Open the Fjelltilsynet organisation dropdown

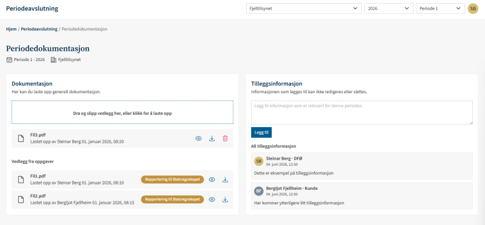point(304,8)
